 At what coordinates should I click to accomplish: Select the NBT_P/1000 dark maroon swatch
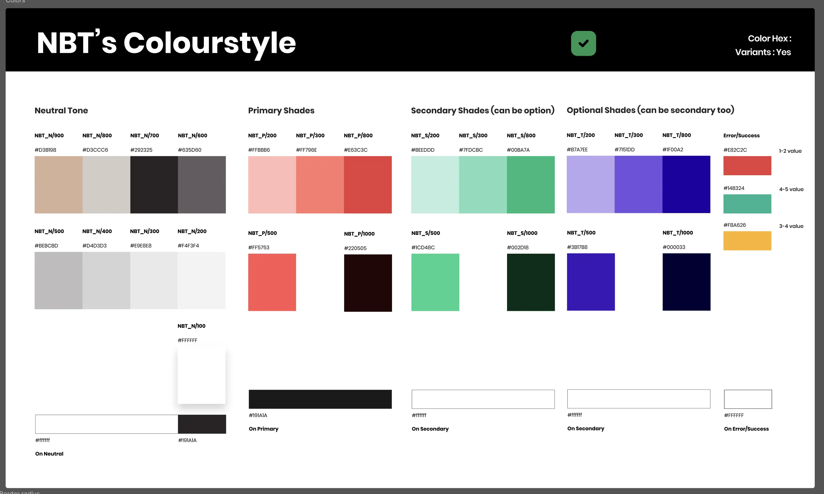point(368,283)
